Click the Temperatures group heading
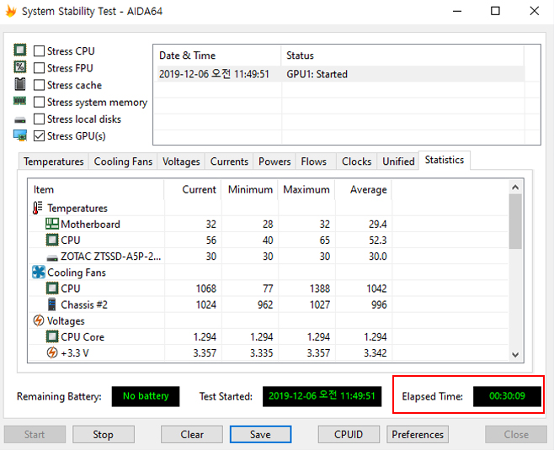Viewport: 554px width, 450px height. [x=77, y=209]
